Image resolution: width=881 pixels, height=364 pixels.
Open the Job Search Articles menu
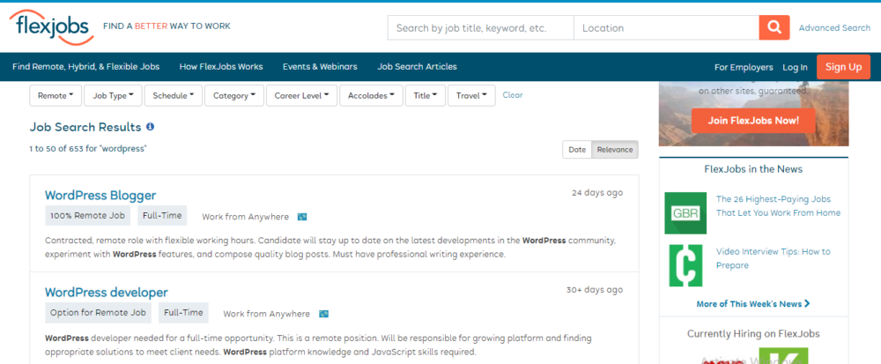coord(417,66)
